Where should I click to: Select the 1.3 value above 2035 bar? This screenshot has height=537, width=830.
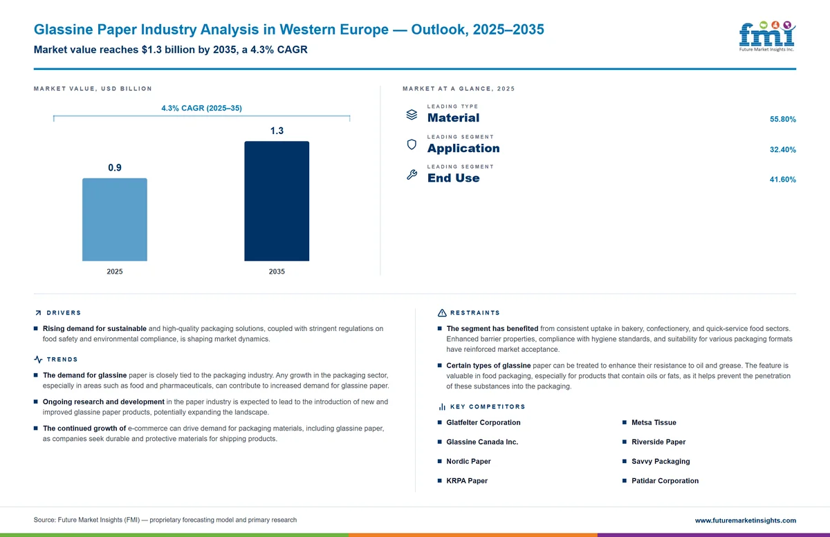point(277,131)
